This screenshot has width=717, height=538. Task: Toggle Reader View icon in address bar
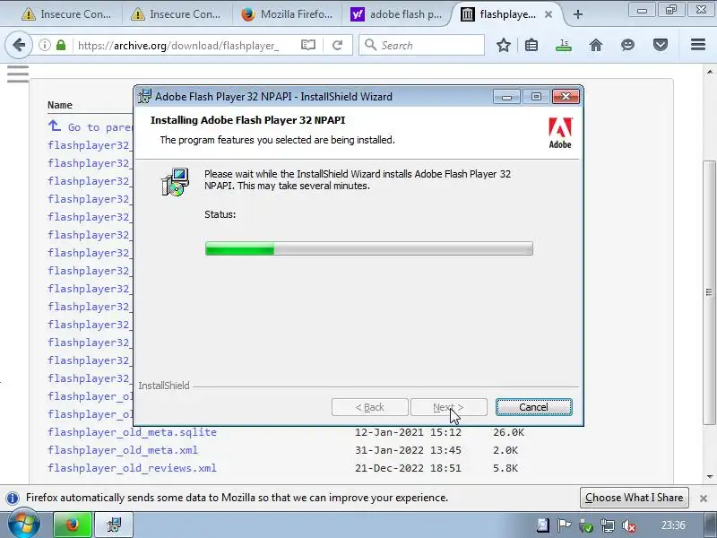(308, 45)
